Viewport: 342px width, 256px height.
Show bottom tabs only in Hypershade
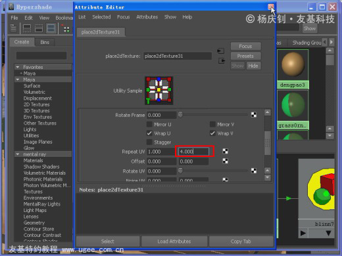(39, 28)
